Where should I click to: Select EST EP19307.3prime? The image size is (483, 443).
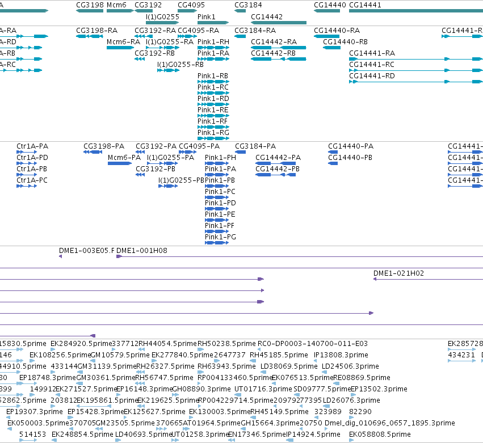pyautogui.click(x=8, y=417)
